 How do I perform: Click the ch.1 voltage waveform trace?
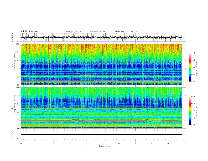101,37
